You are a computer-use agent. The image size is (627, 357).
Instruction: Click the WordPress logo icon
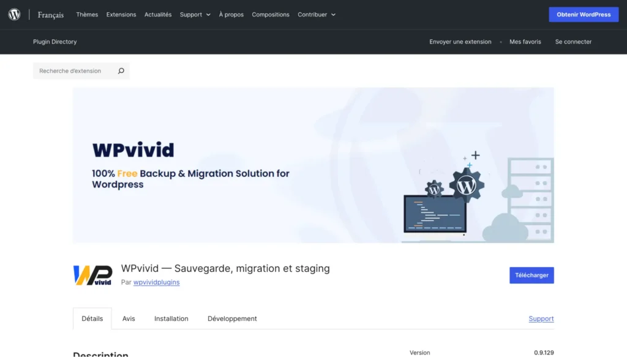click(x=15, y=15)
